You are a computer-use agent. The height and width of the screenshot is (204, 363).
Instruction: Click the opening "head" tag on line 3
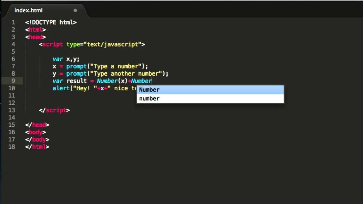pyautogui.click(x=35, y=37)
